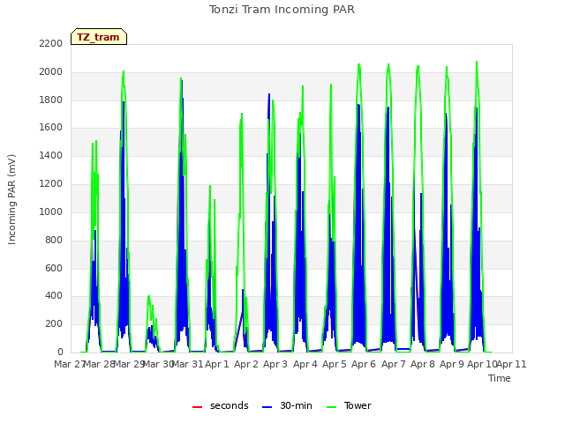565x423 pixels.
Task: Click the Mar 27 x-axis date label
Action: (69, 364)
